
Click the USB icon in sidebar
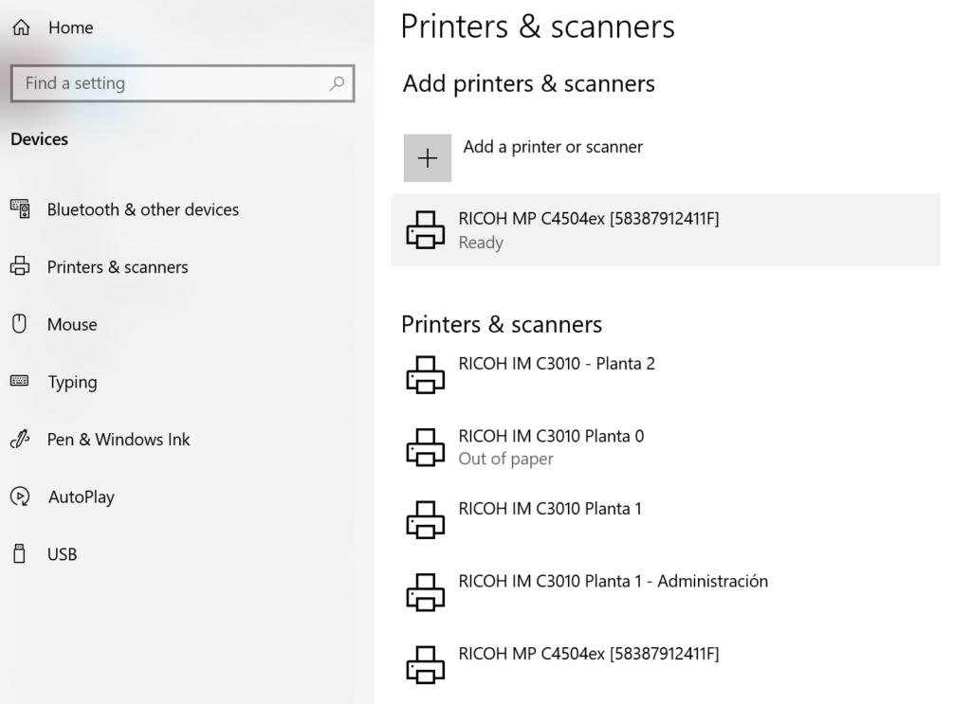coord(18,554)
